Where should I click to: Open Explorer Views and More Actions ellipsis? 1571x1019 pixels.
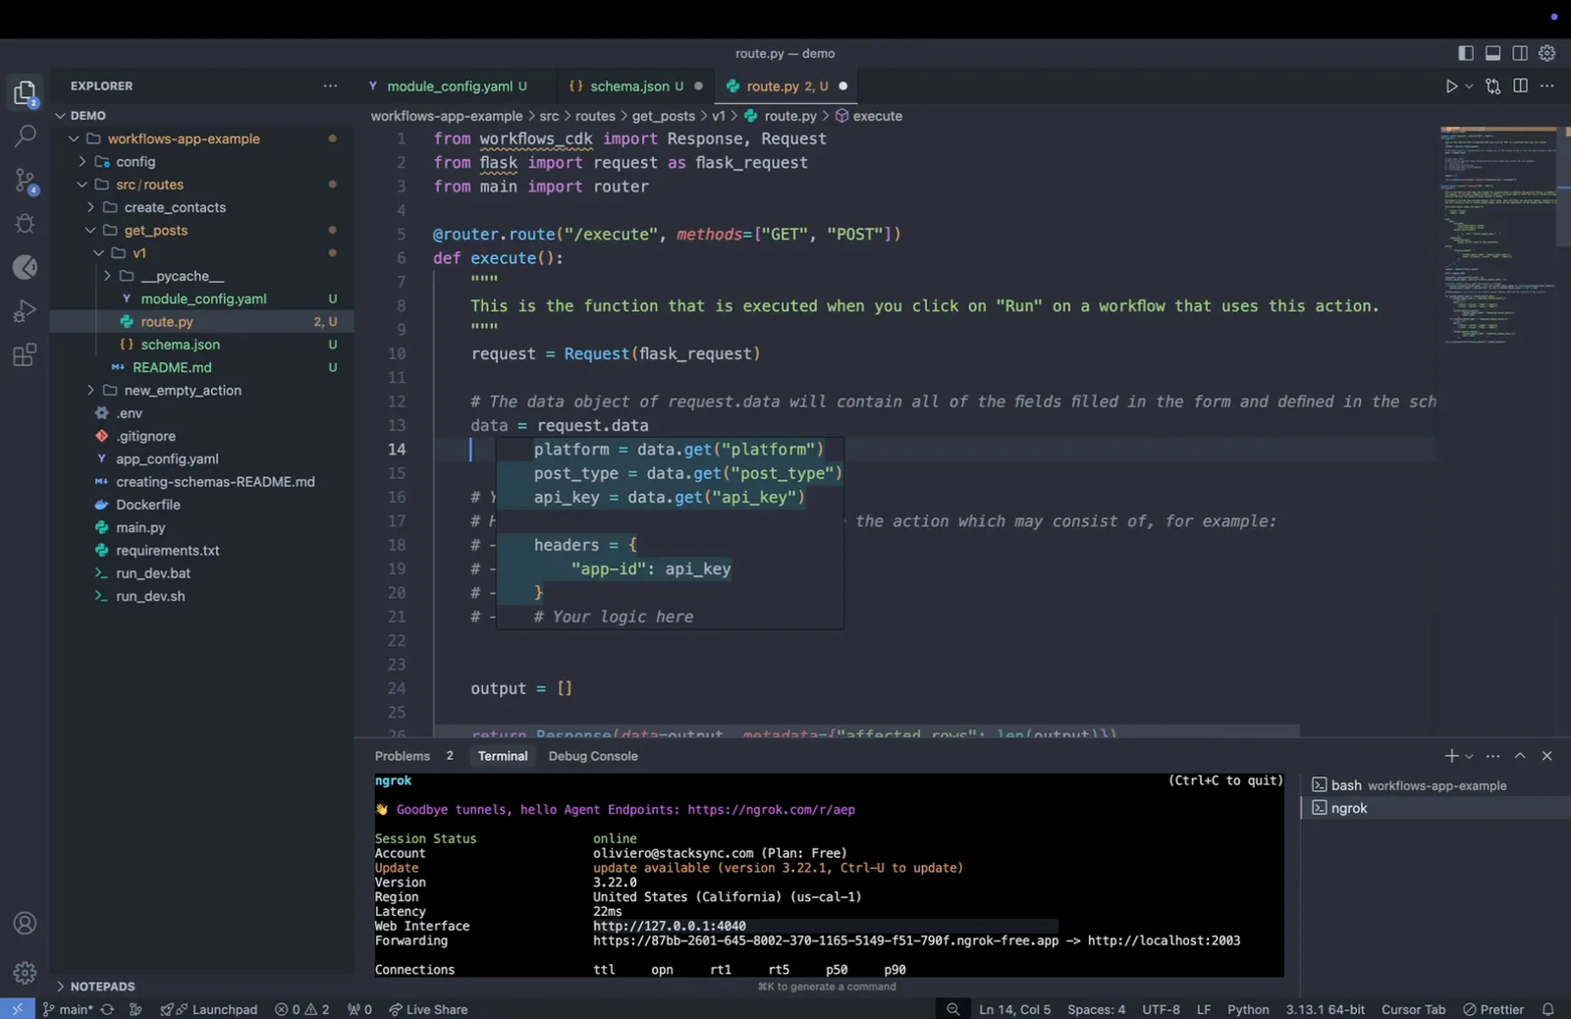coord(330,86)
